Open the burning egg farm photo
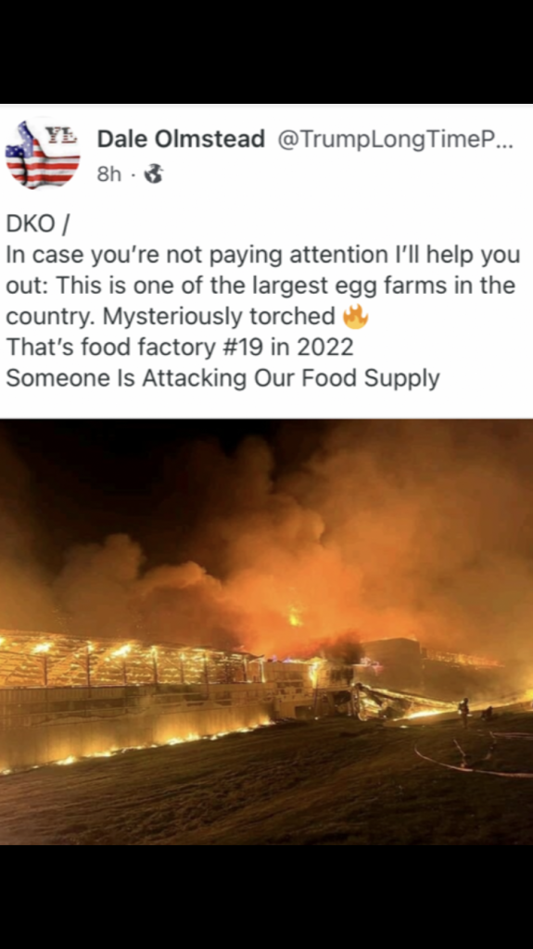Viewport: 533px width, 949px height. (267, 631)
